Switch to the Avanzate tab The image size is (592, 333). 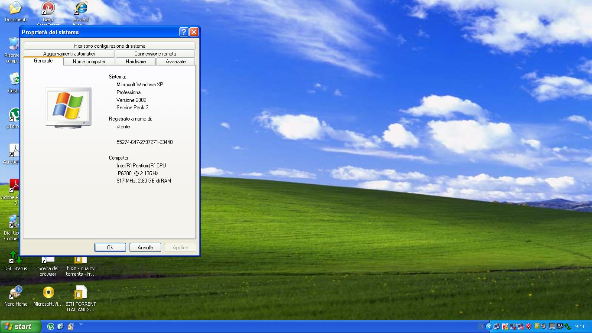coord(176,61)
